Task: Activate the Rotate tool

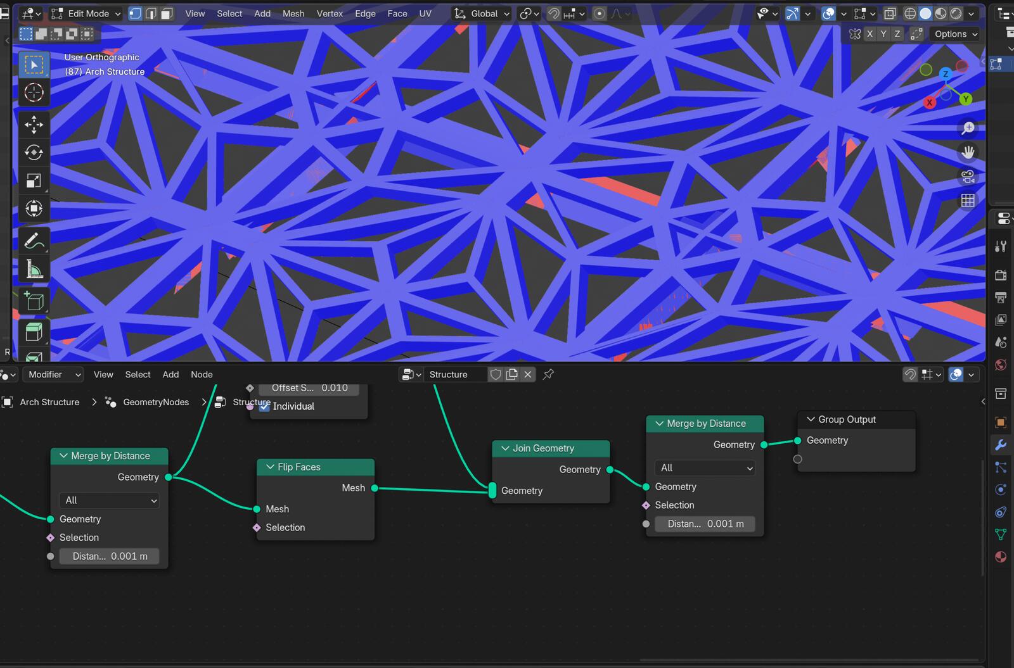Action: (x=34, y=153)
